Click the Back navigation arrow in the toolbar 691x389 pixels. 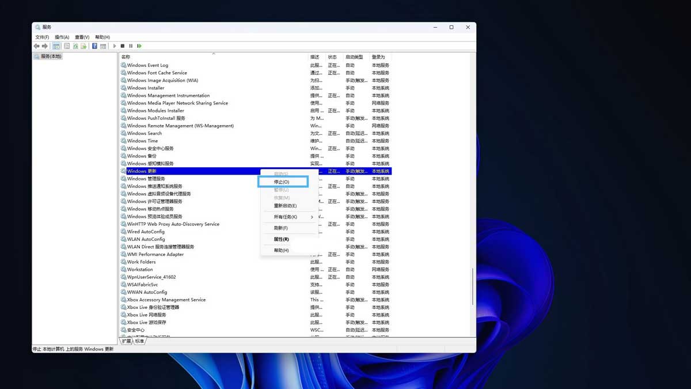[36, 46]
